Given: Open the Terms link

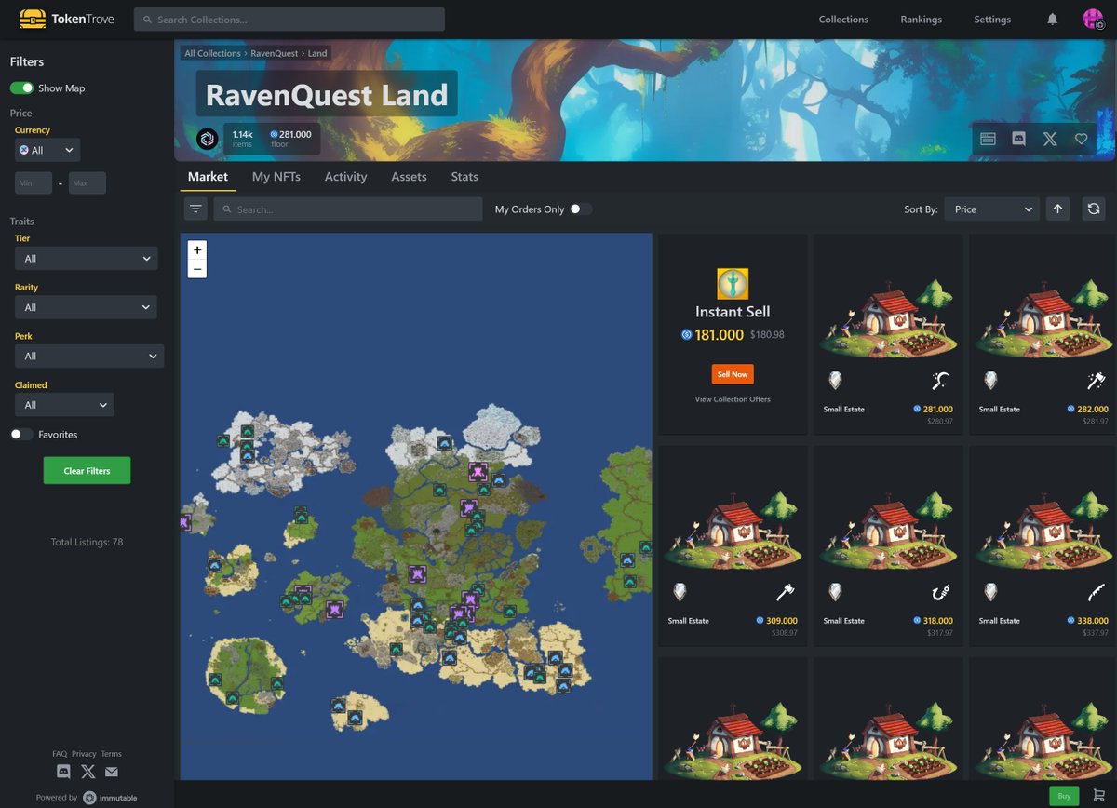Looking at the screenshot, I should [x=111, y=754].
